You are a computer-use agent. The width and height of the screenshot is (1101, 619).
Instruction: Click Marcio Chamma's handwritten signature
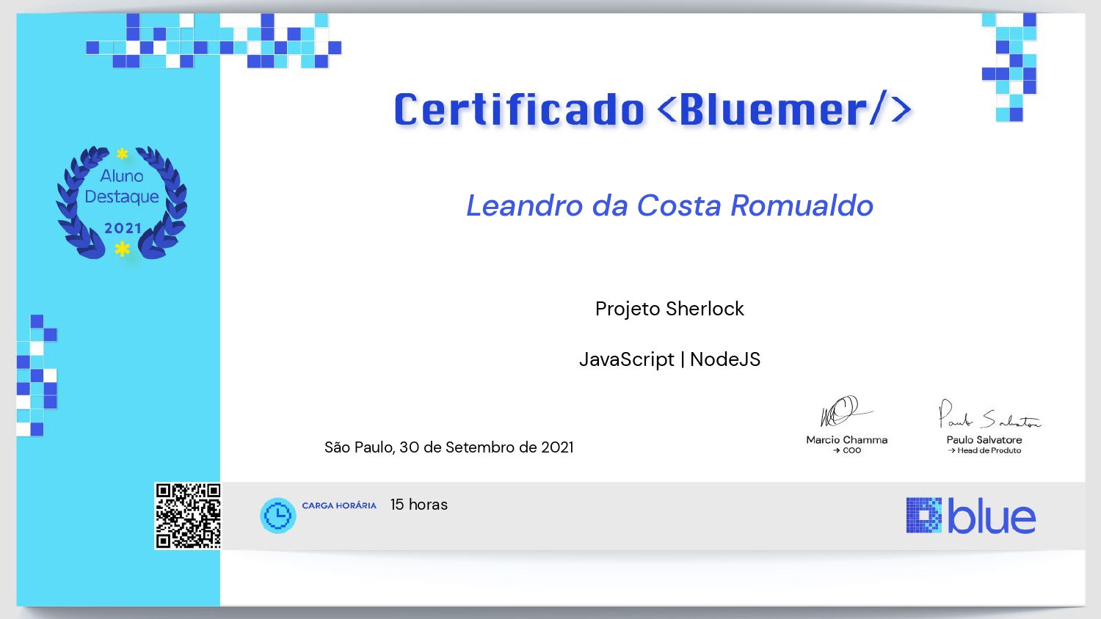point(846,412)
